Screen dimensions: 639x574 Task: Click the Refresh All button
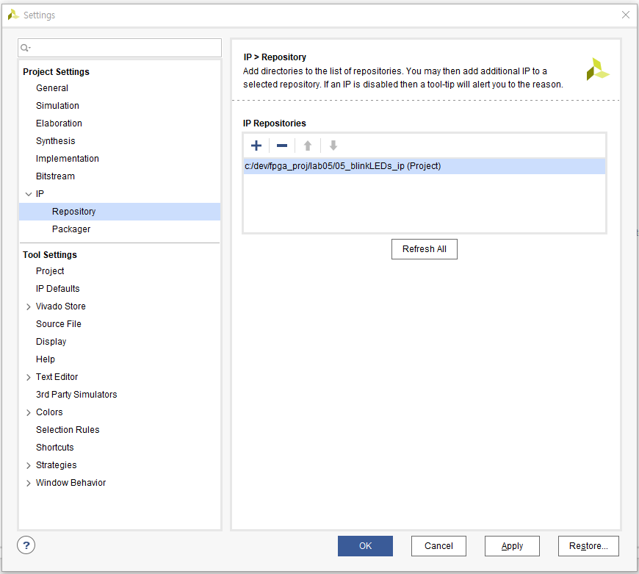[425, 249]
